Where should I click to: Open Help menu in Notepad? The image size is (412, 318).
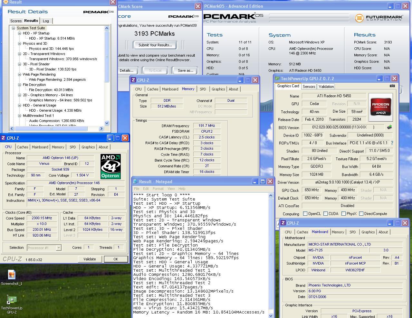(x=182, y=189)
